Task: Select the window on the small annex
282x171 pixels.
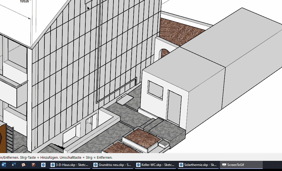Action: (x=155, y=90)
